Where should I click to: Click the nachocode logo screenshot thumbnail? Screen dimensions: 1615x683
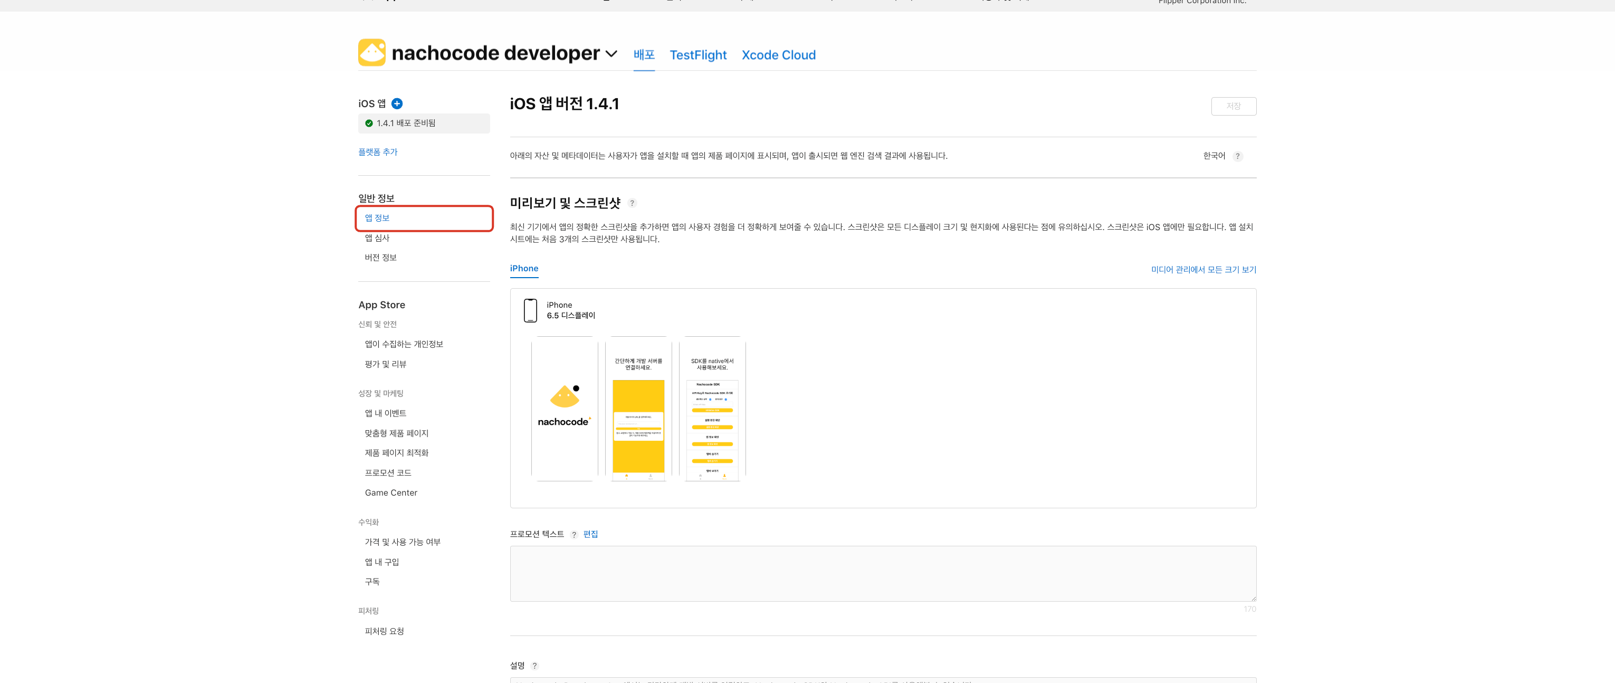(564, 409)
